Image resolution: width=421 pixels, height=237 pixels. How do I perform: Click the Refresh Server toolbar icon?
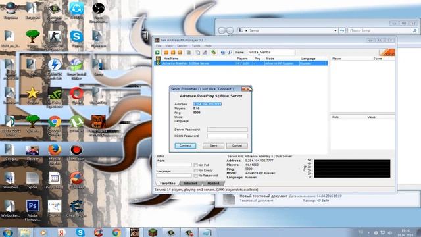180,53
